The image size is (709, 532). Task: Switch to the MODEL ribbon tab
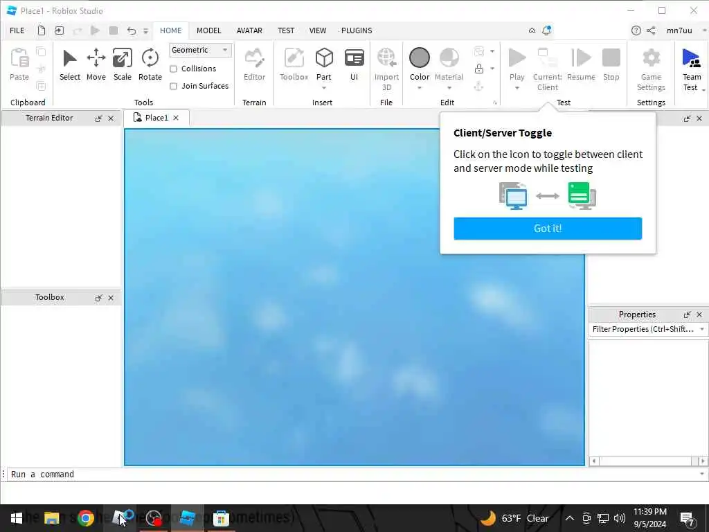208,30
